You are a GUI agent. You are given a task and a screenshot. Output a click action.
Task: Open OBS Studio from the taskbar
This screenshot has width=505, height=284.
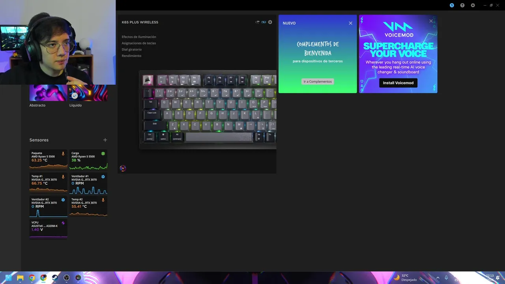67,278
